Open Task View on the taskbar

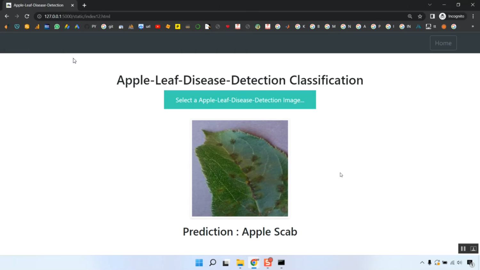pos(226,263)
